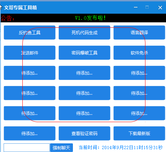Open the 软件免杀 tool

pyautogui.click(x=139, y=53)
